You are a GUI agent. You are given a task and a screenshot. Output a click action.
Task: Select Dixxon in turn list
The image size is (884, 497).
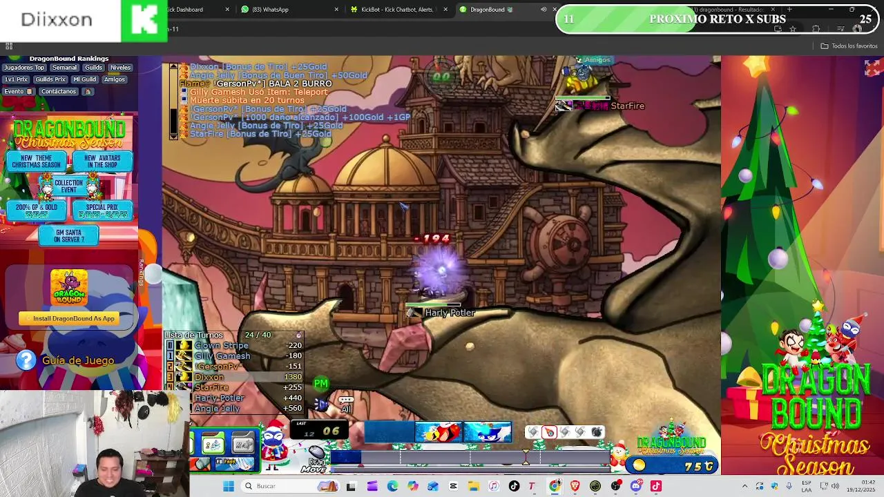point(233,377)
